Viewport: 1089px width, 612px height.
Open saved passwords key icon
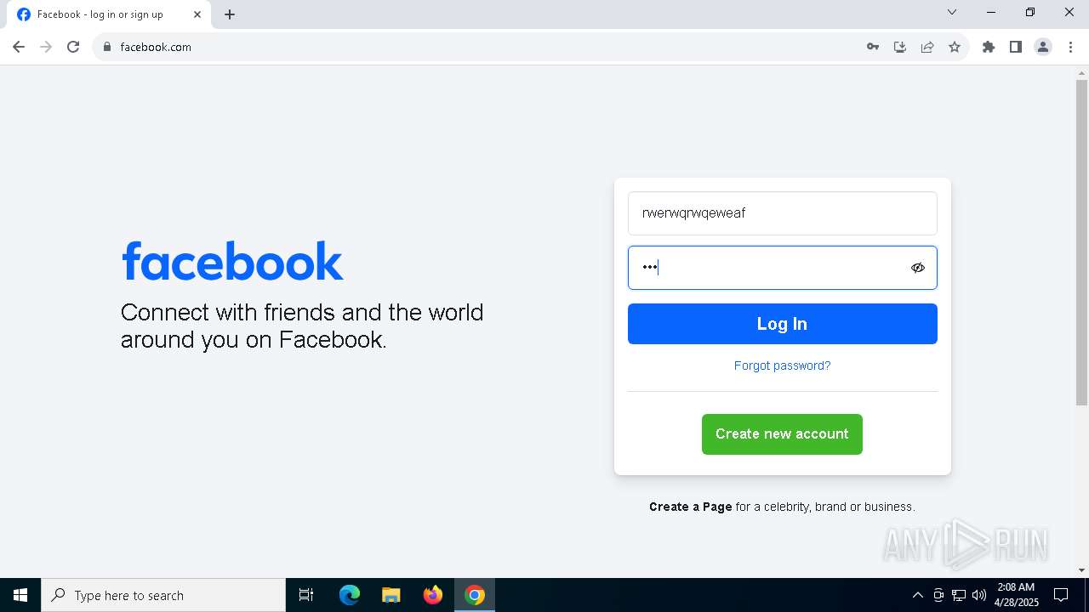point(873,47)
